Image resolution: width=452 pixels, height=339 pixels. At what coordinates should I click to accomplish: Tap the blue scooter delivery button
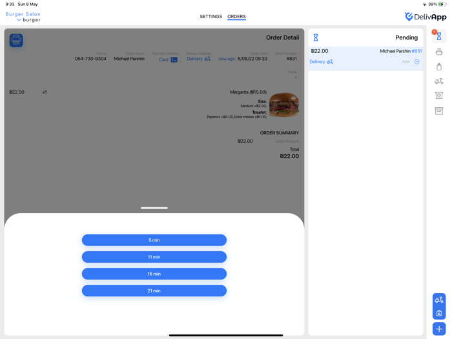tap(438, 300)
